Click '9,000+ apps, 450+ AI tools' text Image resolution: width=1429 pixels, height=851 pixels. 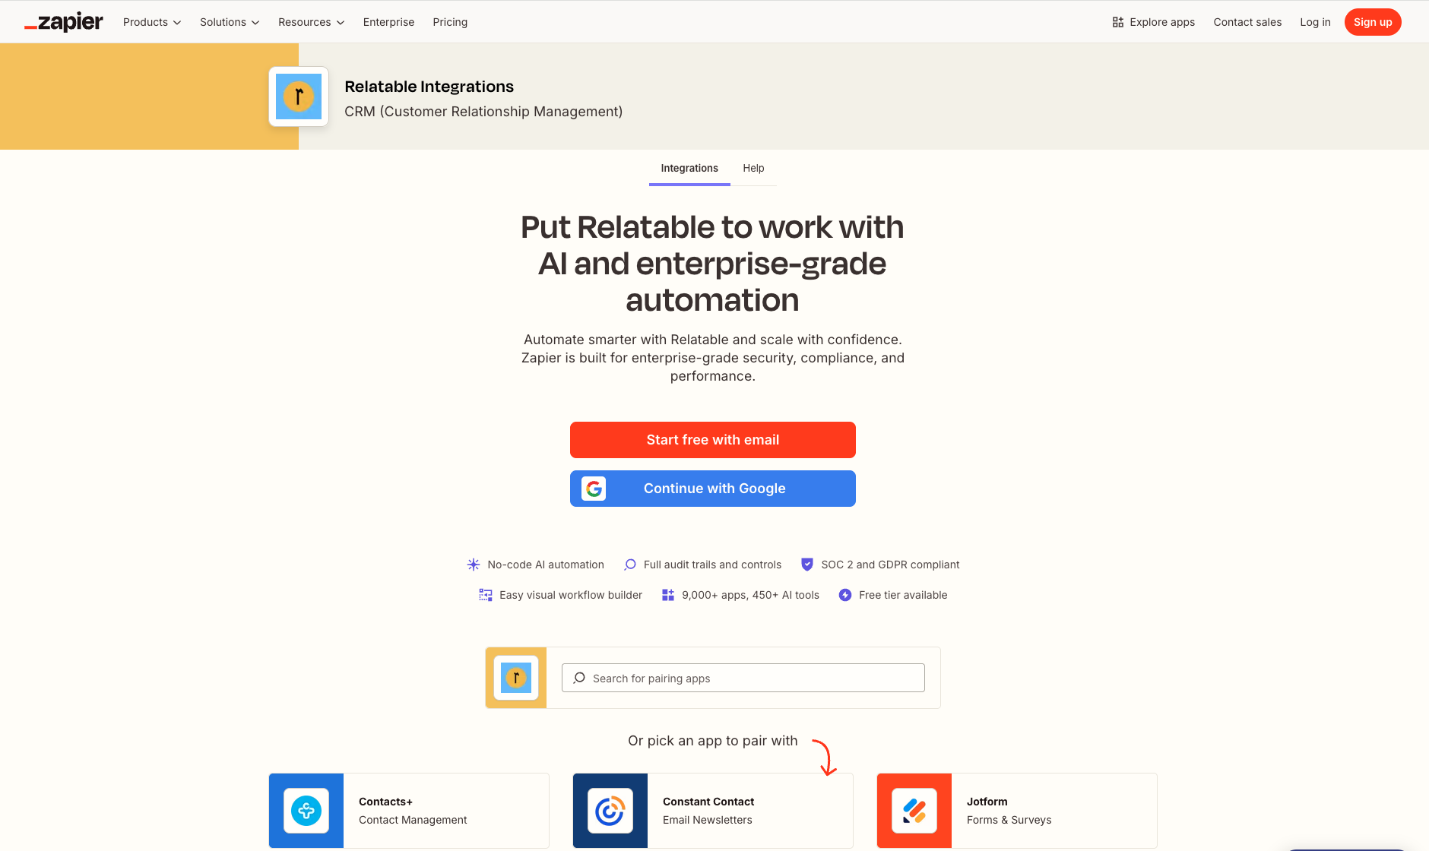(x=750, y=595)
